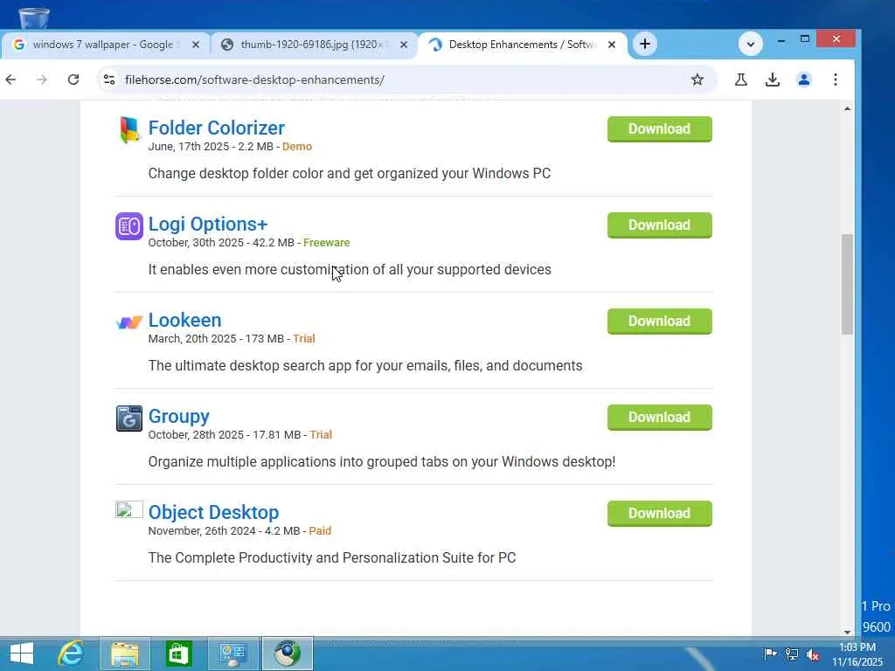Click the network tray icon

tap(792, 654)
